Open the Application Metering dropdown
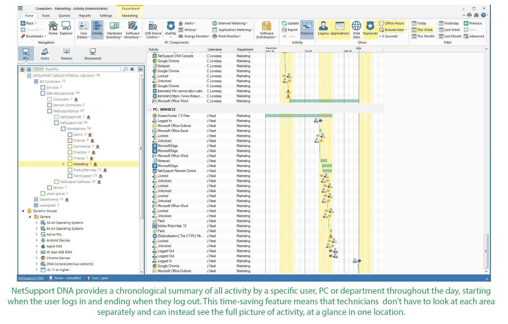This screenshot has width=508, height=324. (x=232, y=30)
